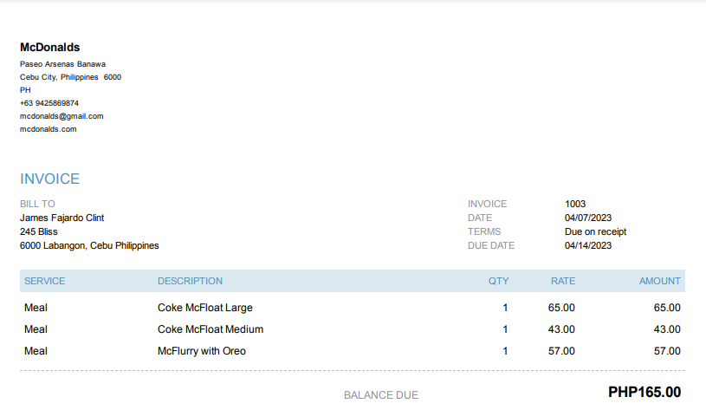Viewport: 706px width, 410px height.
Task: Click the QTY column header
Action: (x=498, y=281)
